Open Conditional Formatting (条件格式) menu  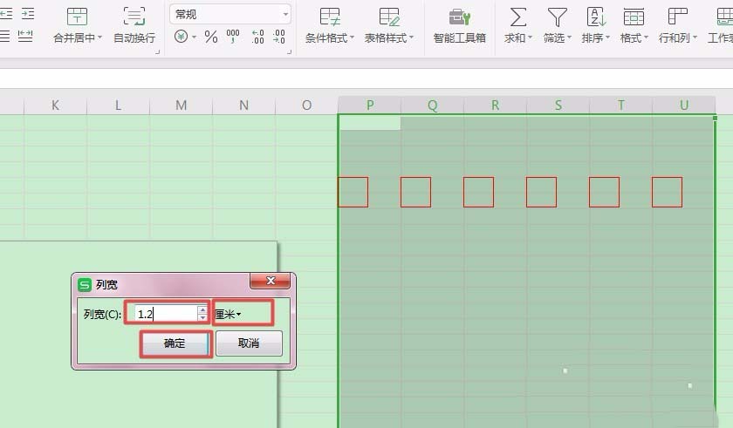tap(330, 17)
